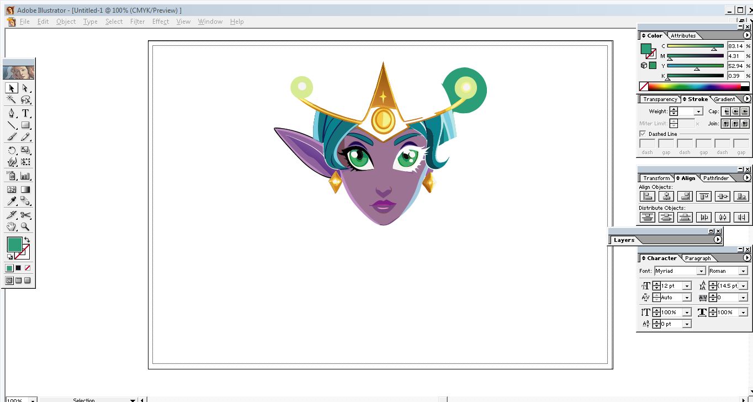Screen dimensions: 753x402
Task: Activate the Zoom magnifier tool
Action: [x=25, y=226]
